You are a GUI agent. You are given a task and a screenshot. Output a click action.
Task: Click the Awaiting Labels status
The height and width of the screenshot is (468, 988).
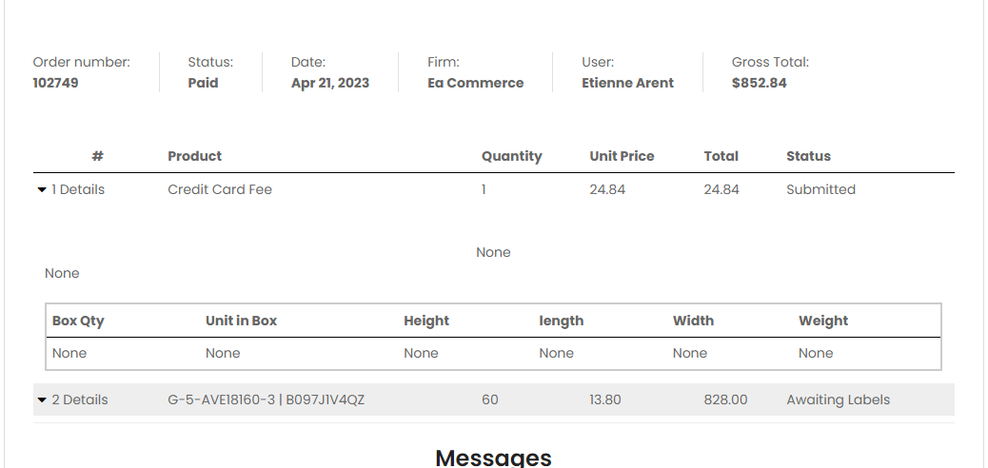(838, 400)
